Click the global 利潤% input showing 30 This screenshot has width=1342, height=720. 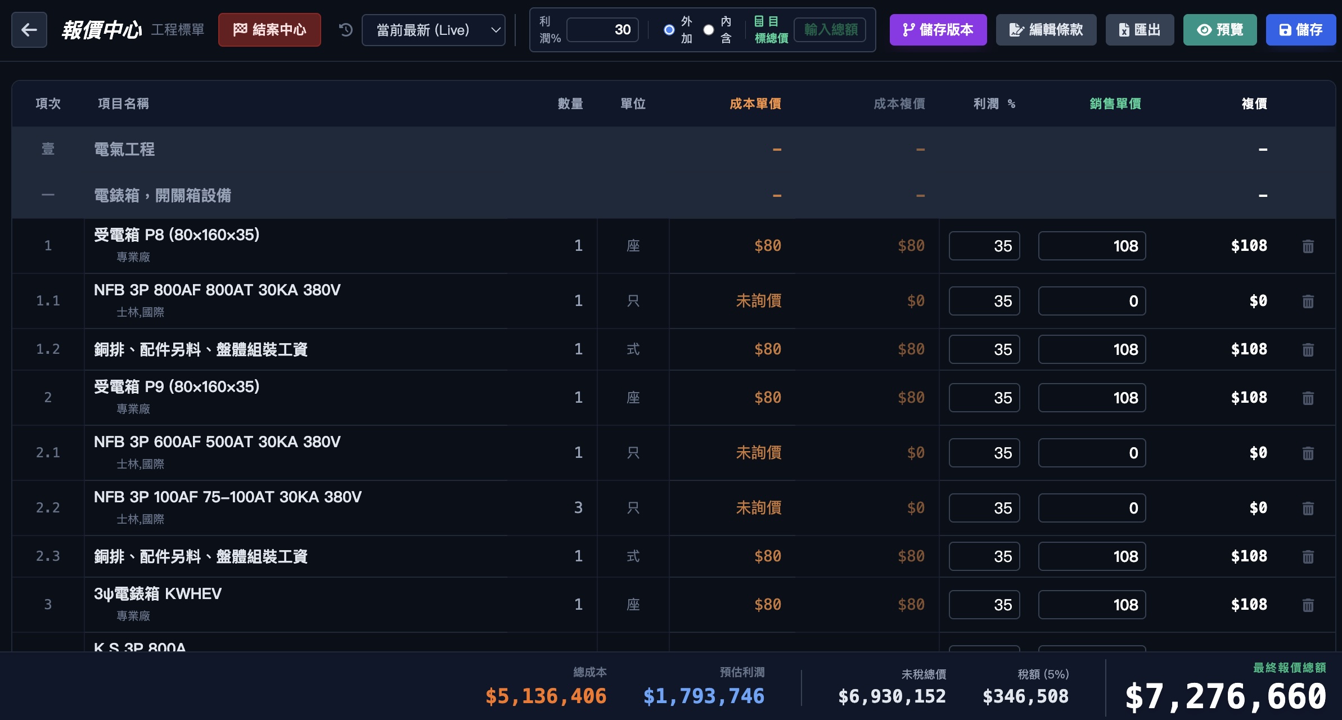(602, 30)
